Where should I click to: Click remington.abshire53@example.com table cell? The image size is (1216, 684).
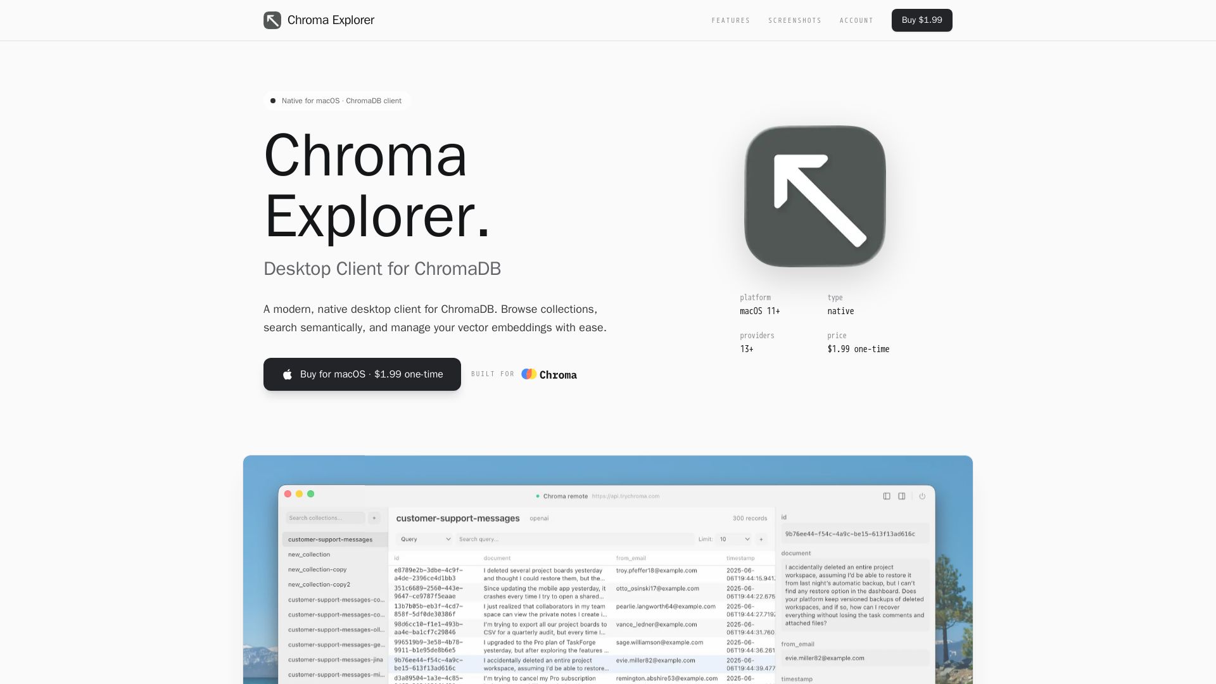click(667, 678)
